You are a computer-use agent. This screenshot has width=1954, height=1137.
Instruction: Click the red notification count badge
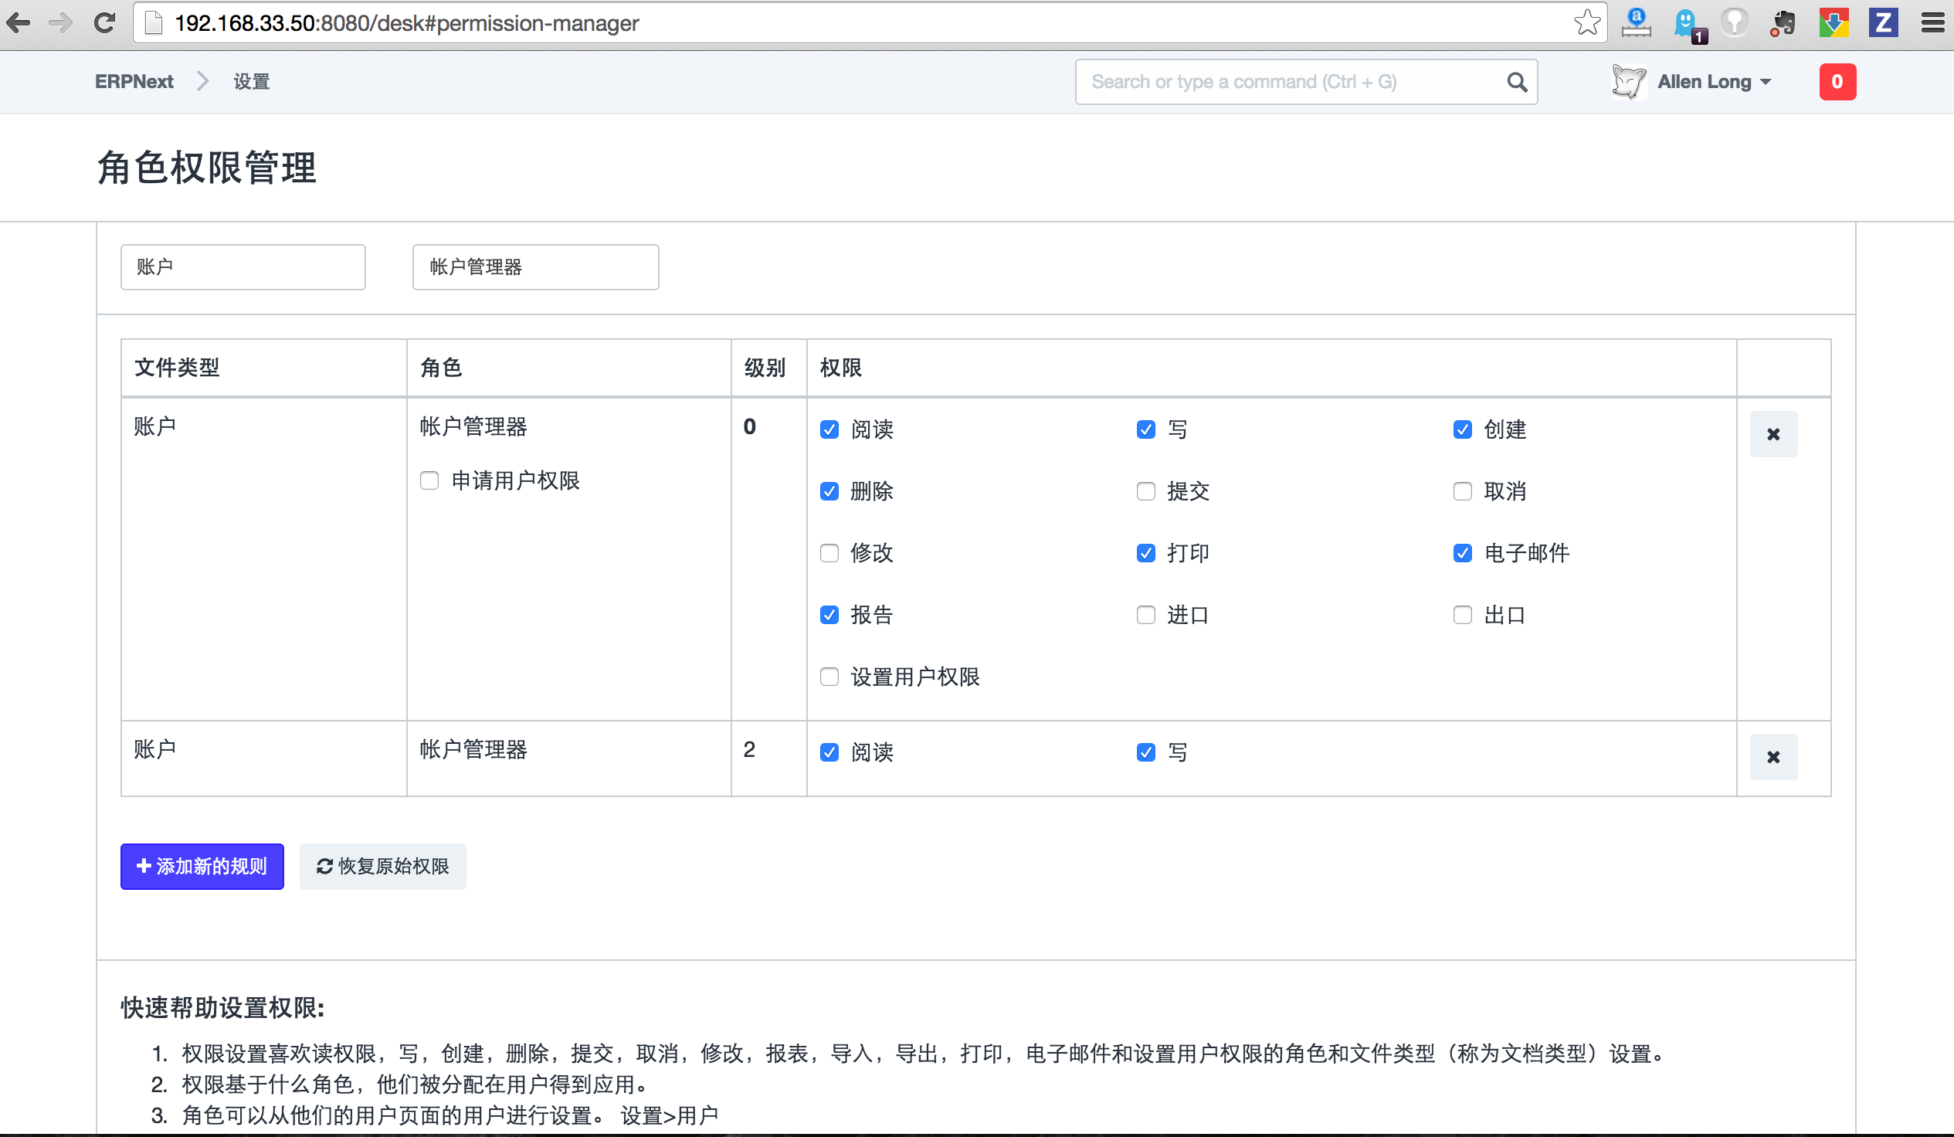coord(1836,82)
